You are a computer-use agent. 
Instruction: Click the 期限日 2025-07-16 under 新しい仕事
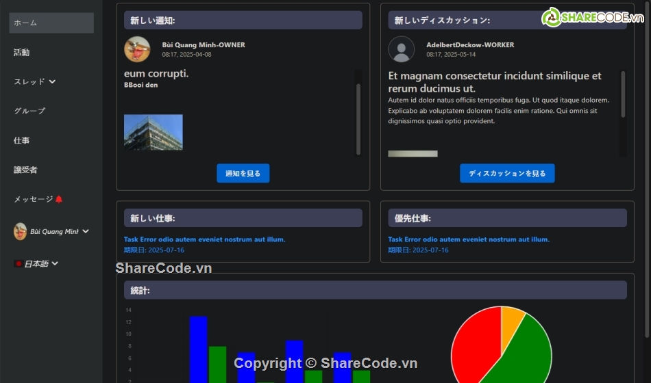(154, 250)
